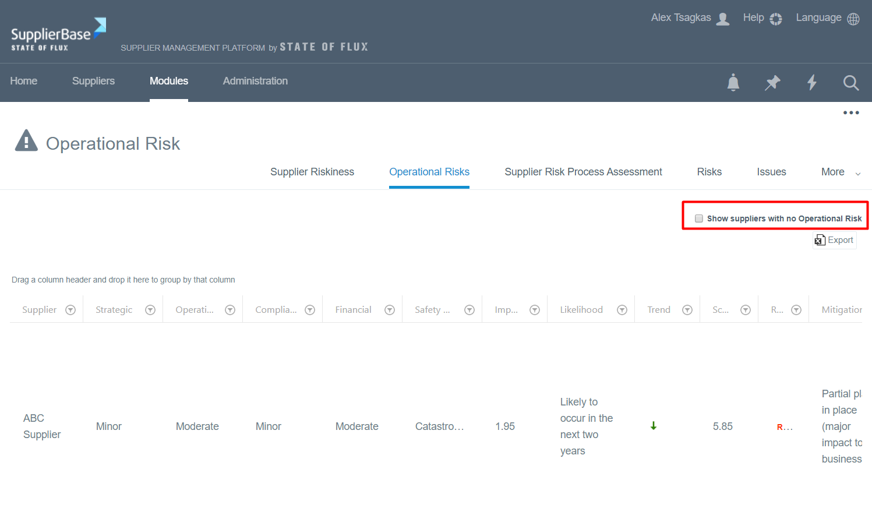Switch to the Supplier Riskiness tab
This screenshot has width=872, height=508.
click(x=312, y=172)
